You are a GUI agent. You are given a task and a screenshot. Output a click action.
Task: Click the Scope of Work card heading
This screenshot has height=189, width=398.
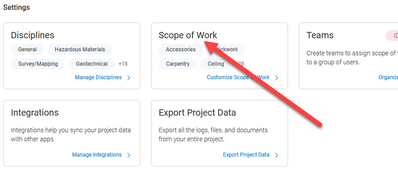pyautogui.click(x=188, y=35)
